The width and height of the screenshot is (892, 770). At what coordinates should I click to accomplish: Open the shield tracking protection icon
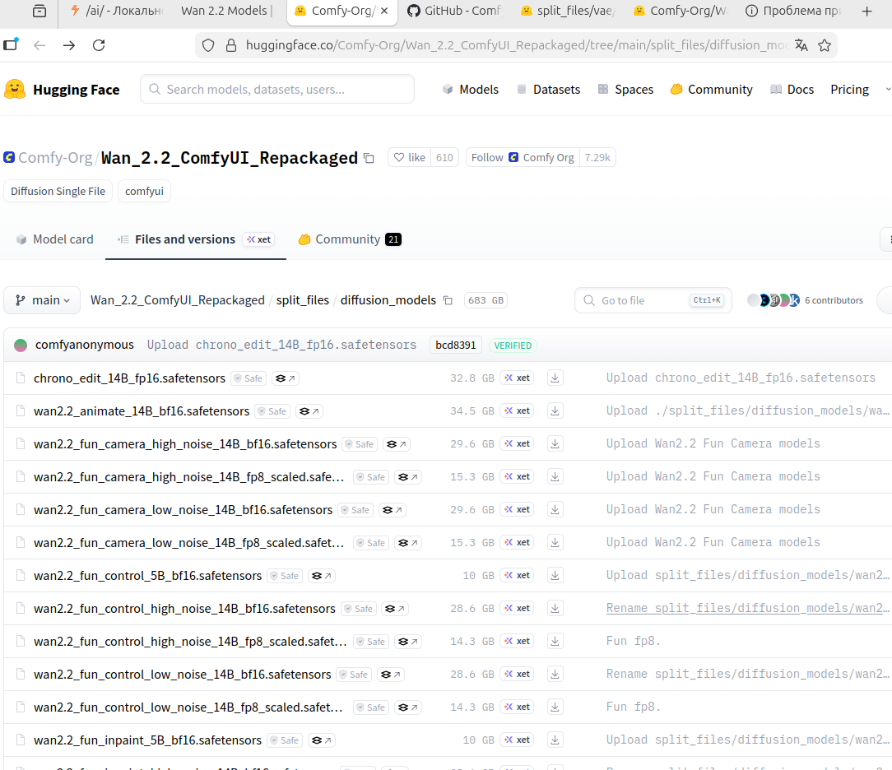click(208, 45)
